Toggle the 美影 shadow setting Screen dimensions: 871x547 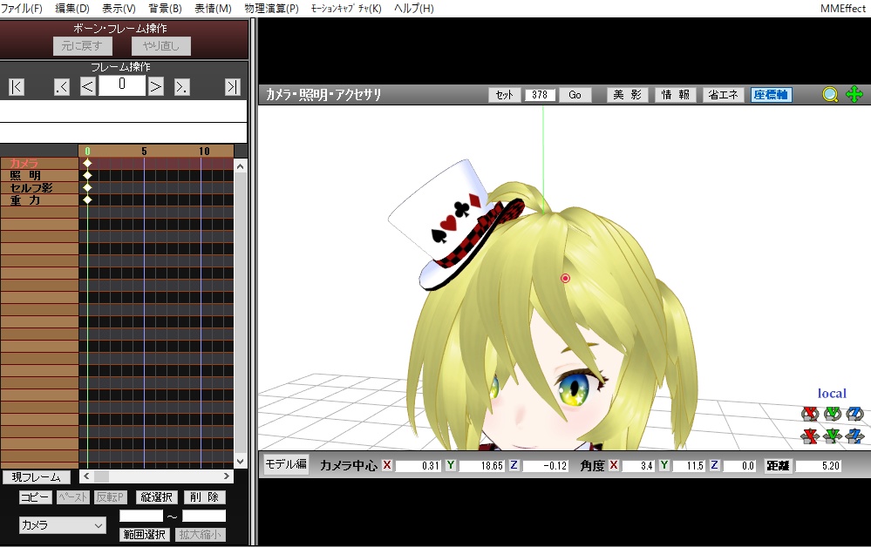[x=627, y=94]
